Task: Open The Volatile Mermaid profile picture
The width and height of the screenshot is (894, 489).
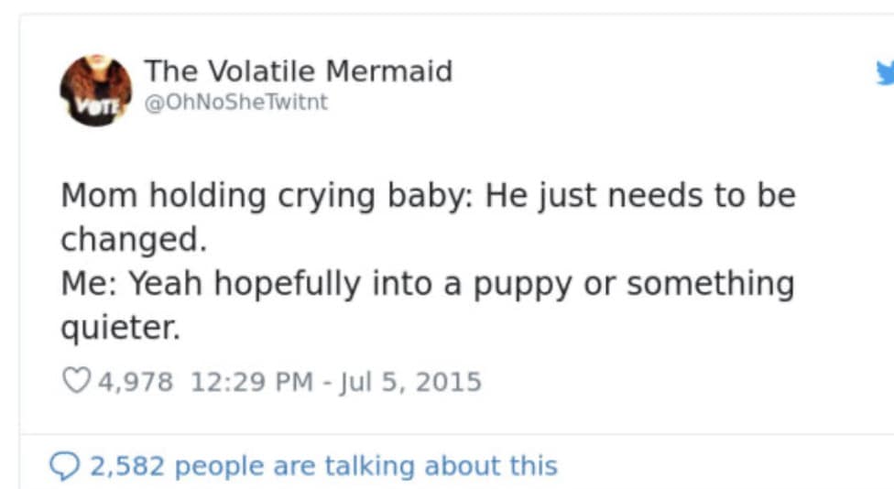Action: (x=96, y=89)
